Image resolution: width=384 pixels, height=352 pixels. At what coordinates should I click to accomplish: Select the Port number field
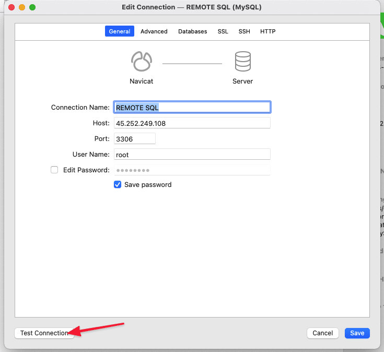tap(134, 138)
